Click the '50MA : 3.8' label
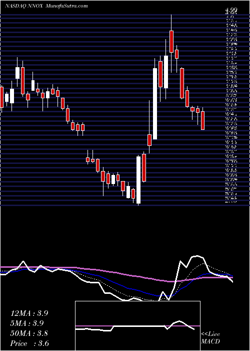Viewport: 250px width, 351px height. [29, 333]
